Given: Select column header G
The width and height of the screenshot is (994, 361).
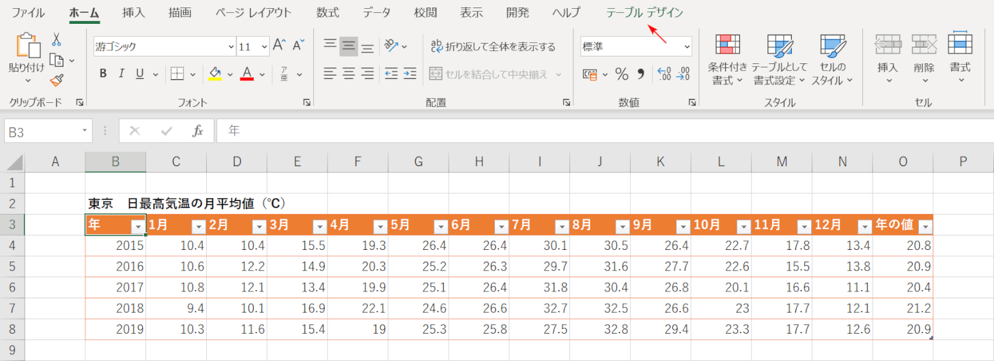Looking at the screenshot, I should pos(418,161).
